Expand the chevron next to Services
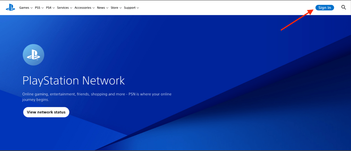The image size is (351, 151). point(71,8)
